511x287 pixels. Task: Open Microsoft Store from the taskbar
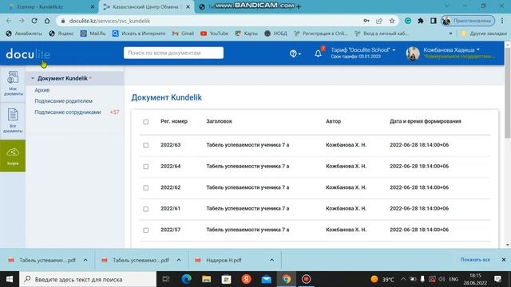226,279
